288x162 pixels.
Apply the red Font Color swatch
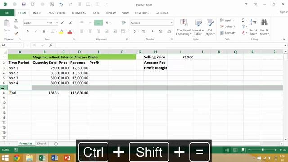pyautogui.click(x=70, y=31)
